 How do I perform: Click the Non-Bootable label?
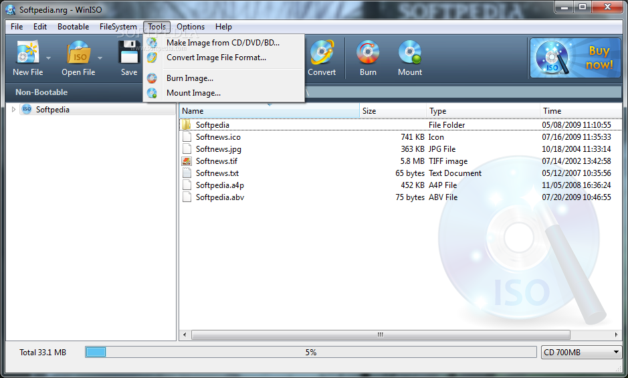(41, 92)
